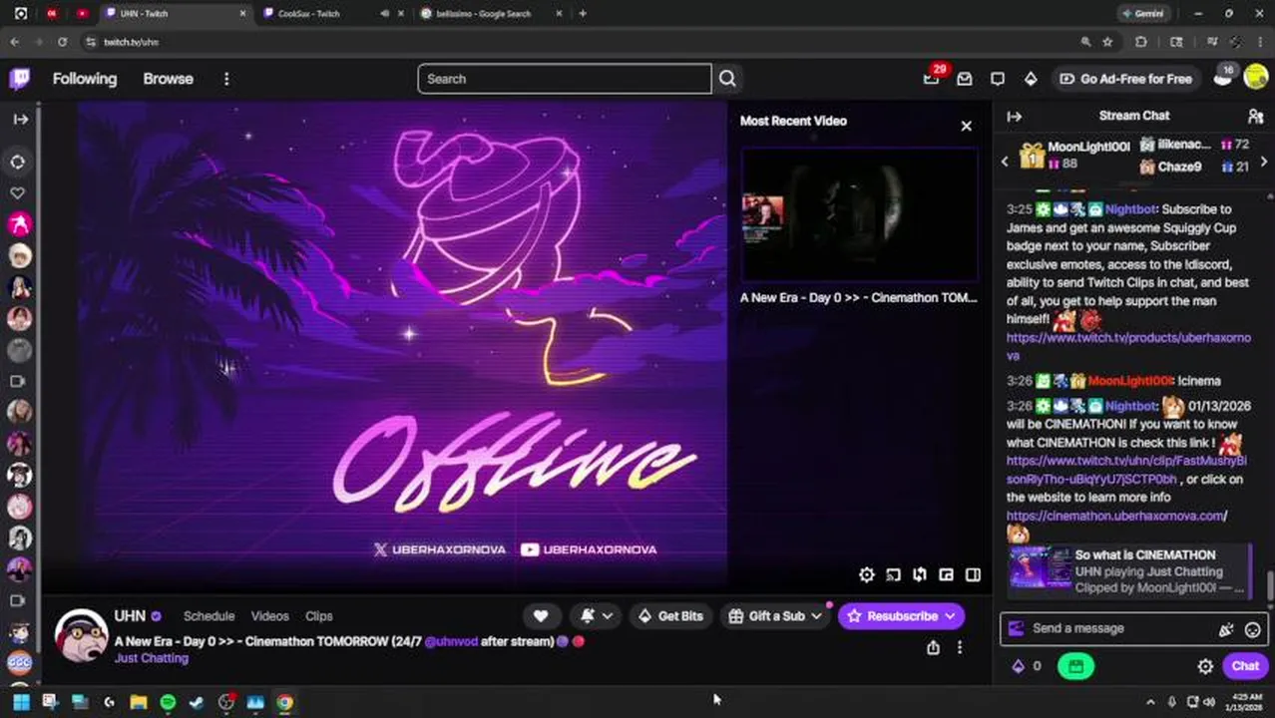Open the UHN channel avatar
Screen dimensions: 1275x718
tap(81, 635)
